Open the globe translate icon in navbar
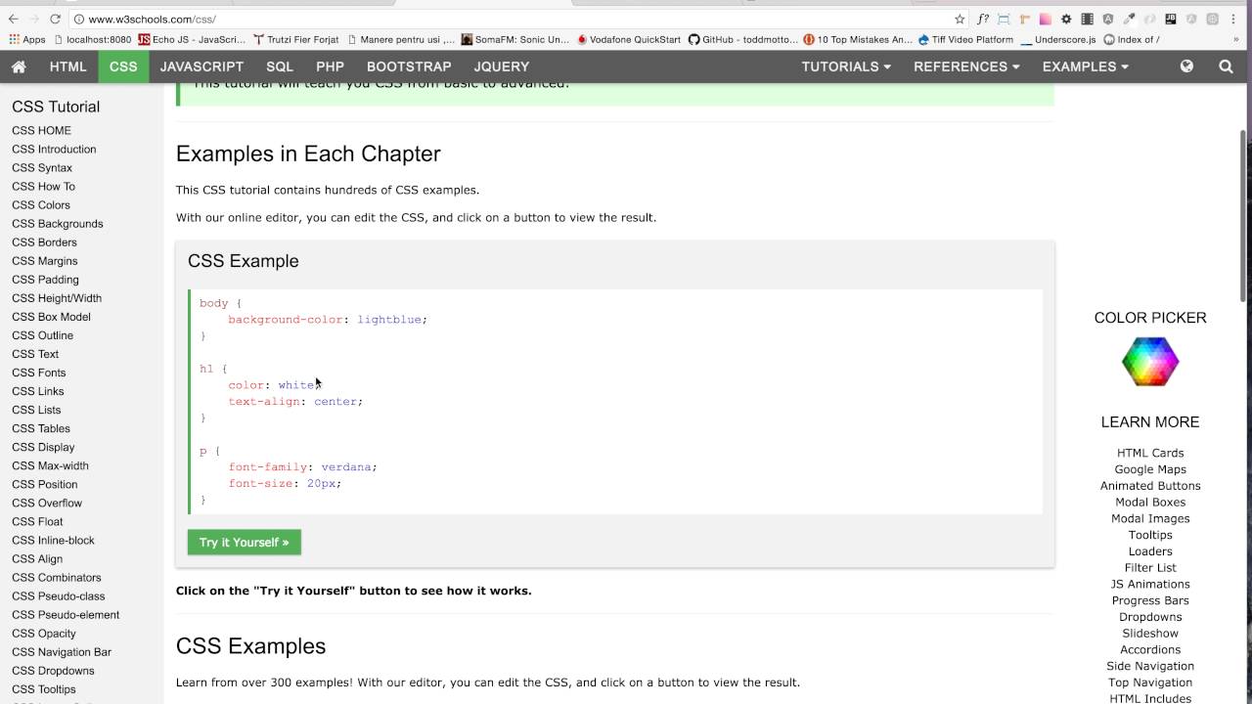This screenshot has height=704, width=1252. (1186, 66)
